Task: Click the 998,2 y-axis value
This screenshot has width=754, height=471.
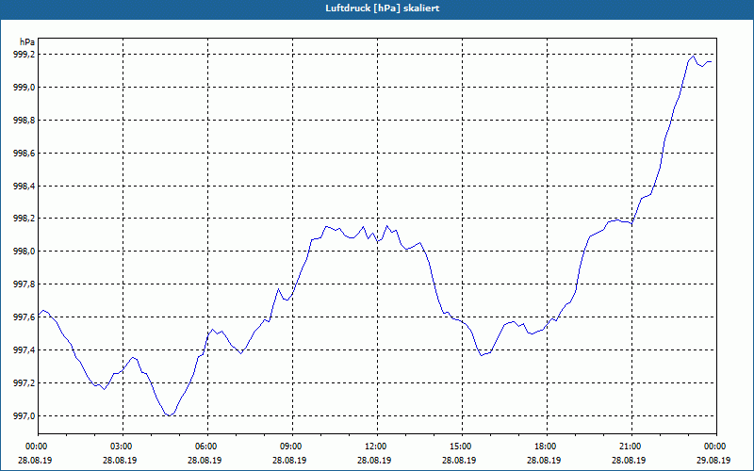Action: coord(24,219)
